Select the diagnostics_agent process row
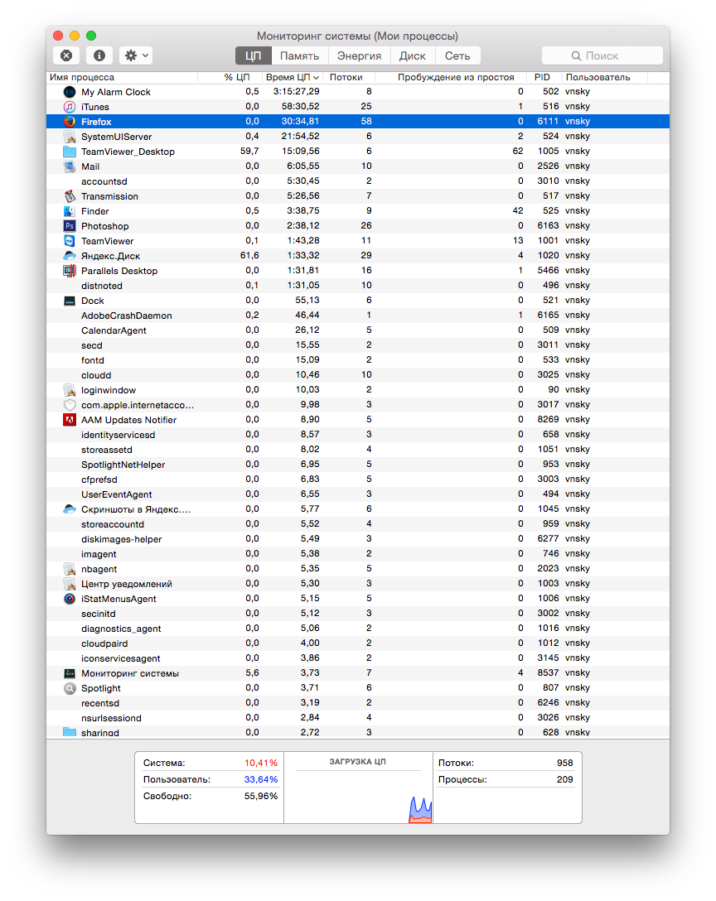 (x=358, y=629)
